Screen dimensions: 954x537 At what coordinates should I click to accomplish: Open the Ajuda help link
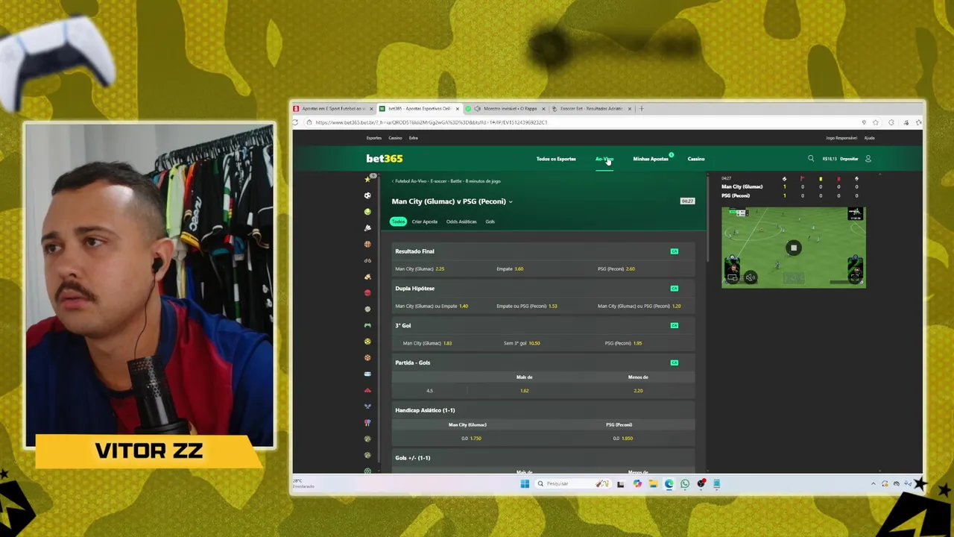[x=869, y=138]
